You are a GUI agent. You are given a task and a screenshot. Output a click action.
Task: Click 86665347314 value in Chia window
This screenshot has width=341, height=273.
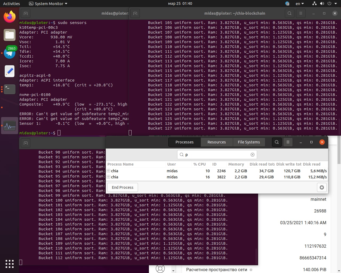[313, 258]
